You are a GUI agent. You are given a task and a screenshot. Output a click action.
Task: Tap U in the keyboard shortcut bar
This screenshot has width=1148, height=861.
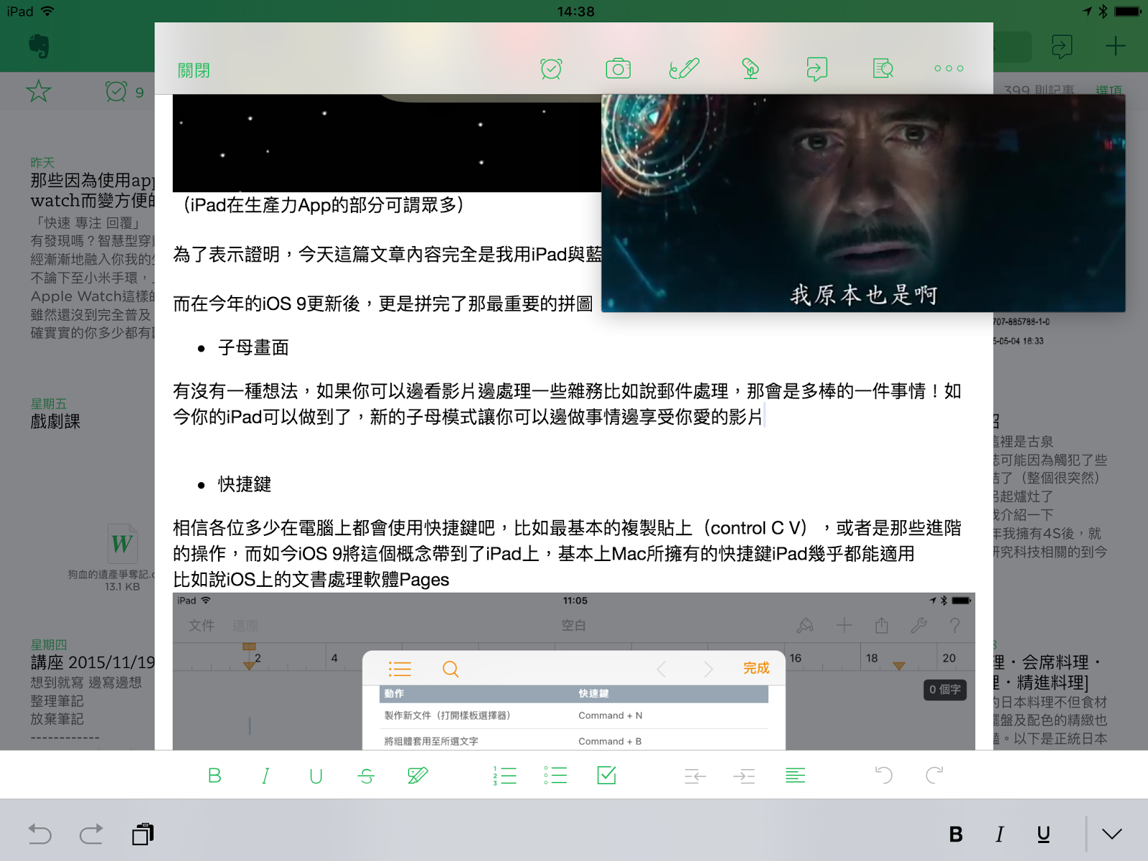1044,834
